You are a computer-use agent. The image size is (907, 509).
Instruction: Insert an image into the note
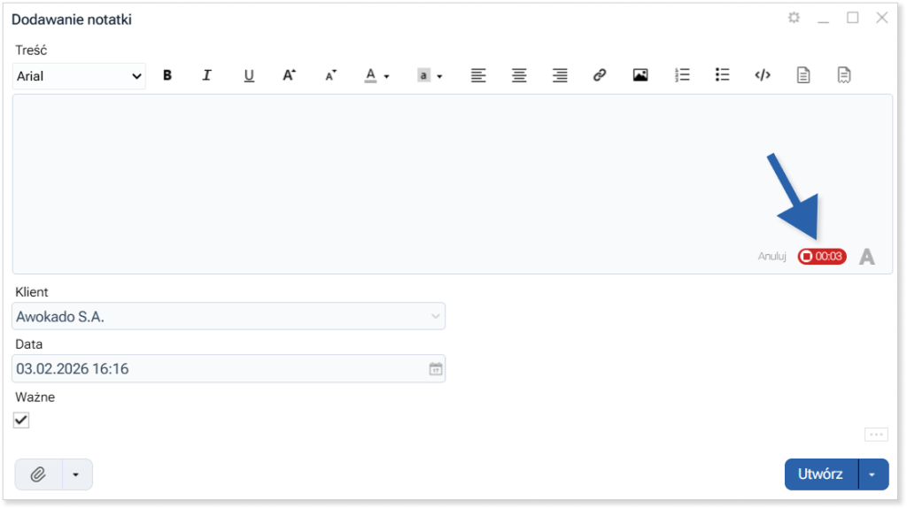(x=640, y=76)
